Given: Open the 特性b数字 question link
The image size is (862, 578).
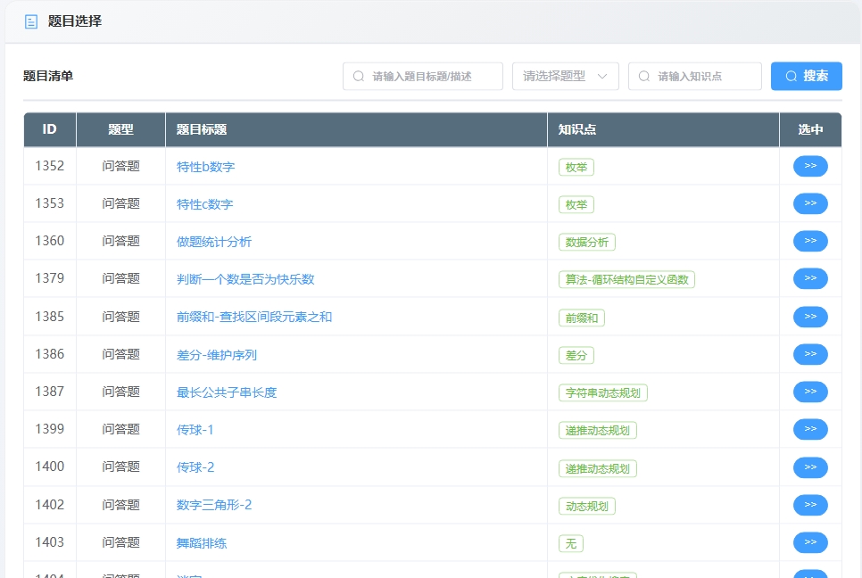Looking at the screenshot, I should (204, 166).
